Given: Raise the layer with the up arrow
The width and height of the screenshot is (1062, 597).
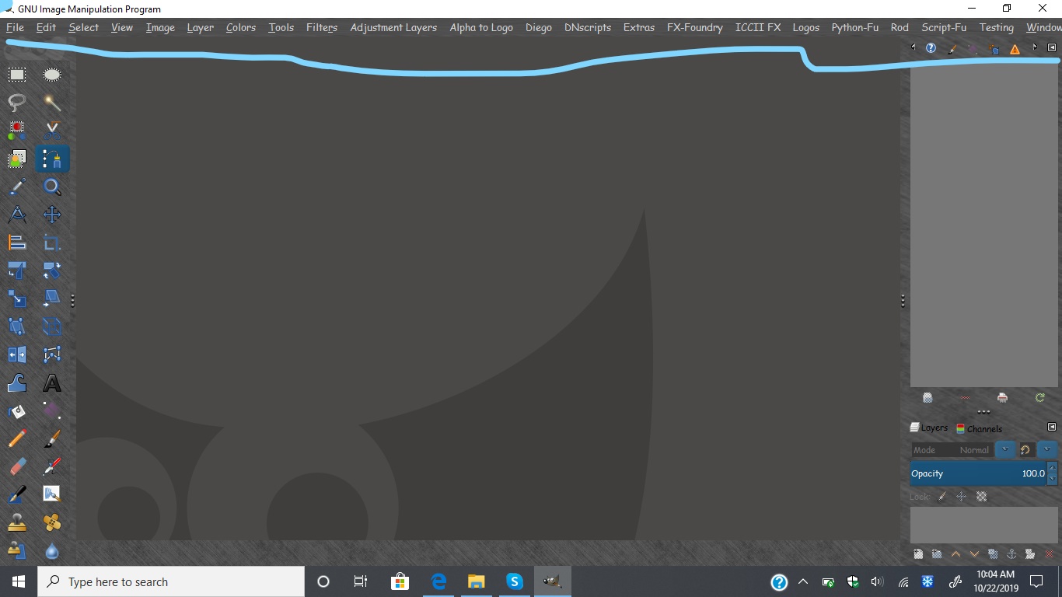Looking at the screenshot, I should pyautogui.click(x=955, y=553).
